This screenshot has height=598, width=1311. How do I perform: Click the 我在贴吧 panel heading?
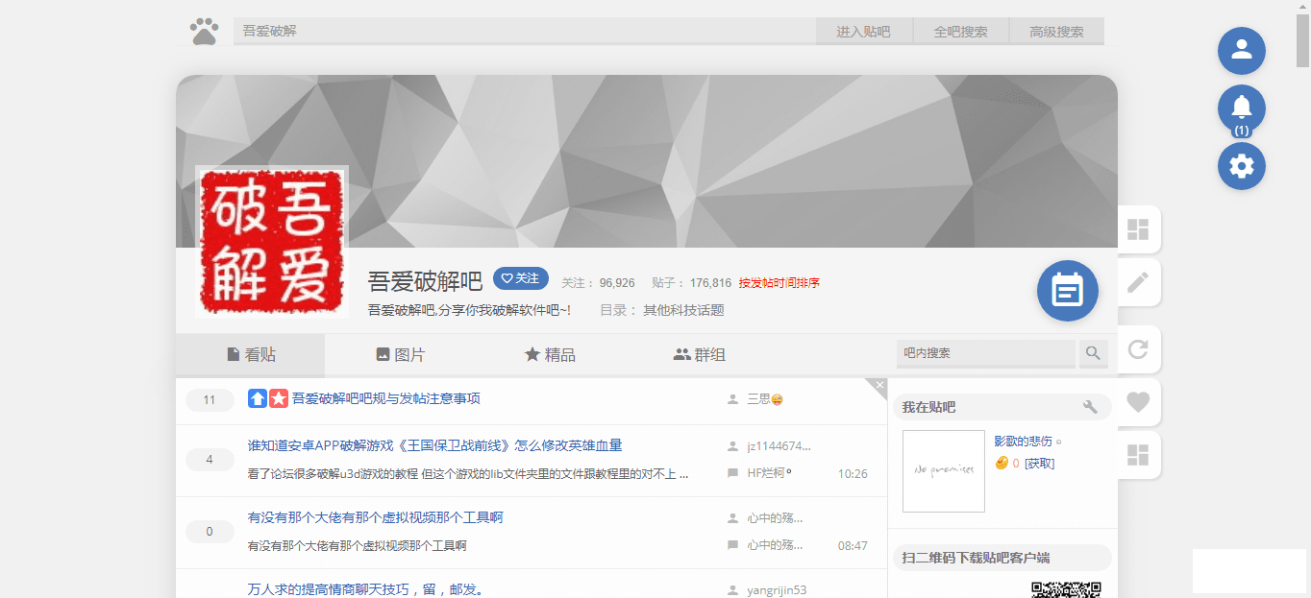pos(928,407)
